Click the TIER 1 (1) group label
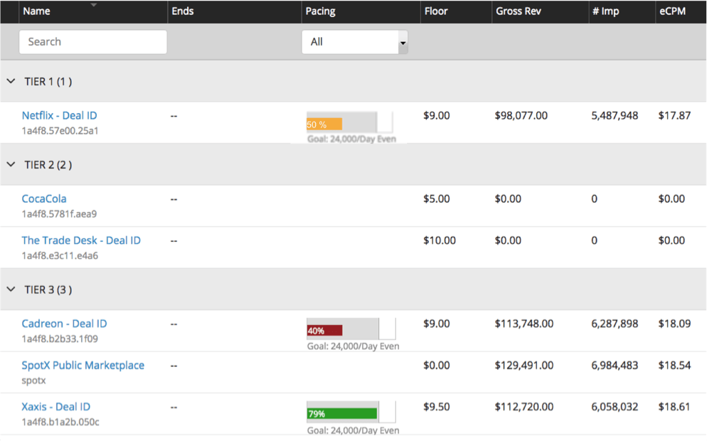 point(48,82)
